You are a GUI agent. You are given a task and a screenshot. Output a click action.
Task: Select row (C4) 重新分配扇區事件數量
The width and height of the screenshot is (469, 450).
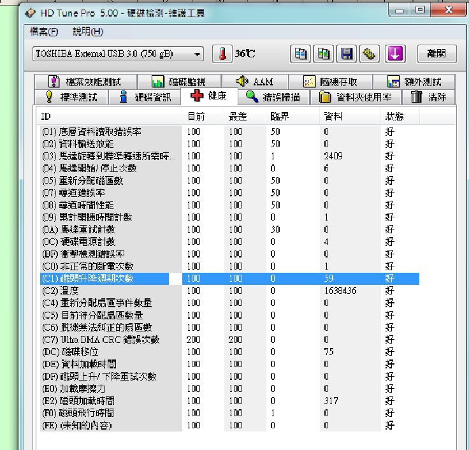[229, 303]
